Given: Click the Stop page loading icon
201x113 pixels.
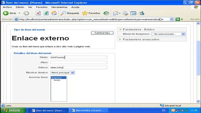Looking at the screenshot, I should [x=38, y=13].
